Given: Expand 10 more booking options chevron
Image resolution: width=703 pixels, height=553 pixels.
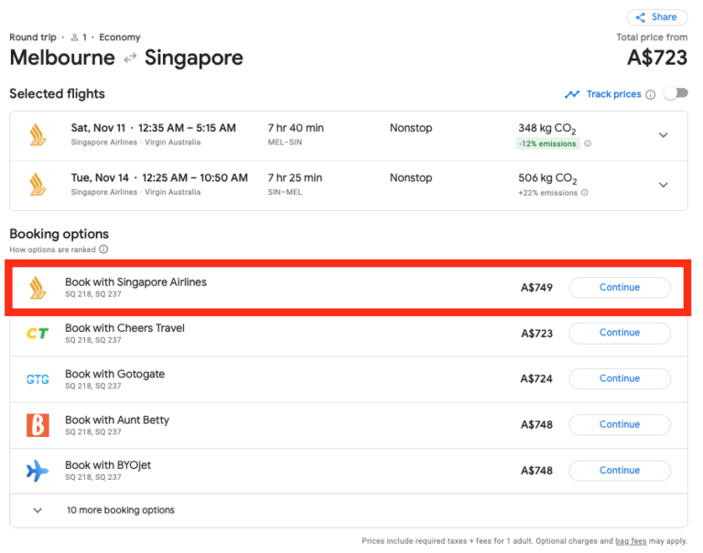Looking at the screenshot, I should pyautogui.click(x=38, y=510).
